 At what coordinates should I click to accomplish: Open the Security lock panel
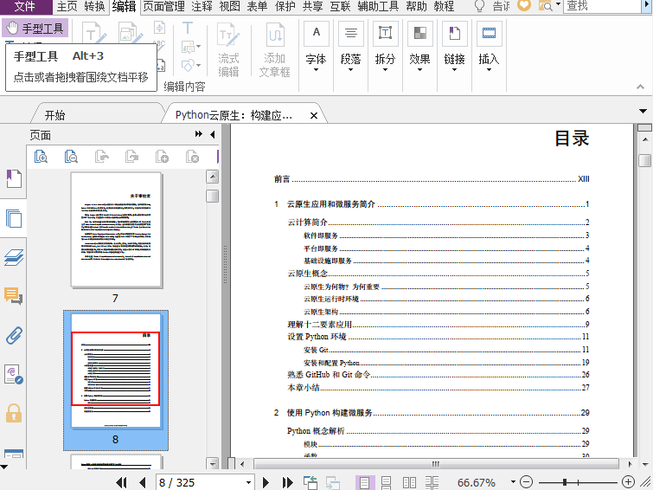pyautogui.click(x=13, y=412)
